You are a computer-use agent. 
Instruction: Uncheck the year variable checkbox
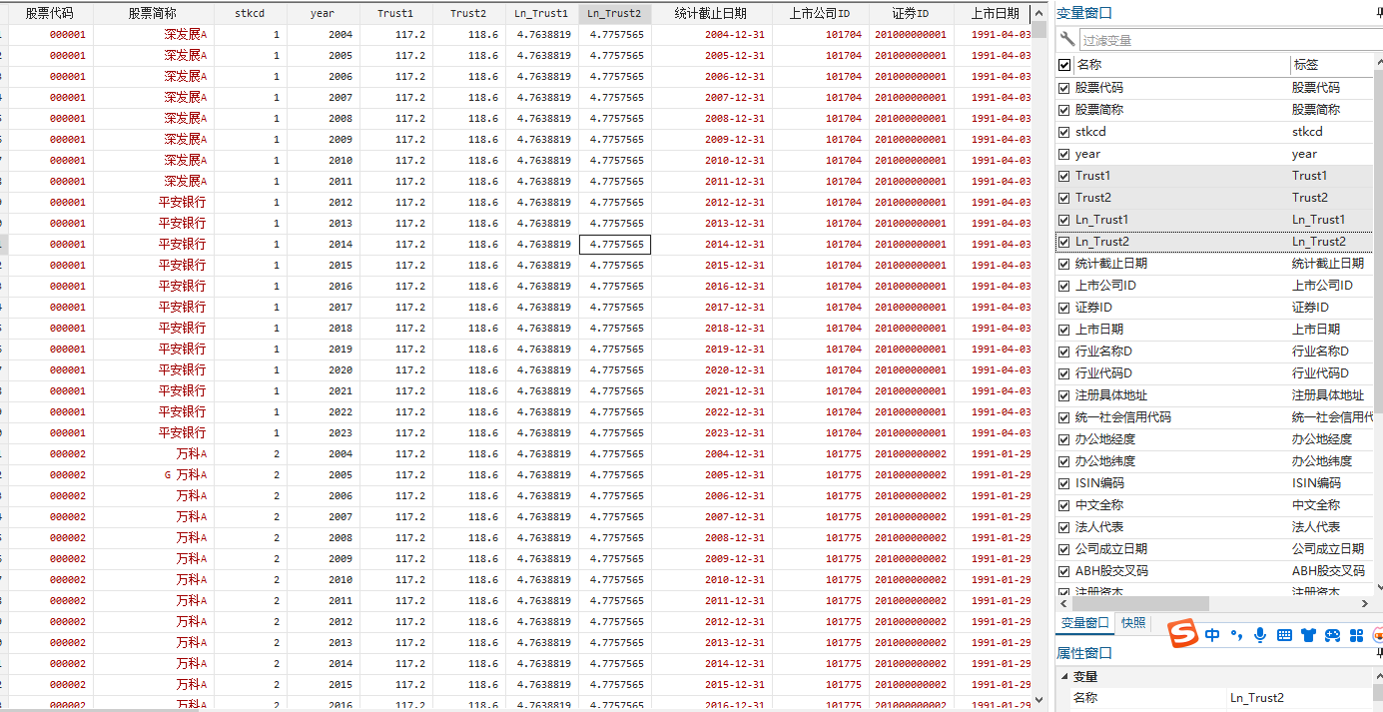[x=1064, y=154]
